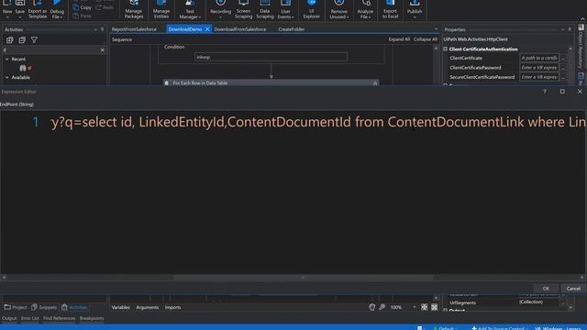Focus the Activities search input field
The width and height of the screenshot is (587, 330).
point(50,49)
